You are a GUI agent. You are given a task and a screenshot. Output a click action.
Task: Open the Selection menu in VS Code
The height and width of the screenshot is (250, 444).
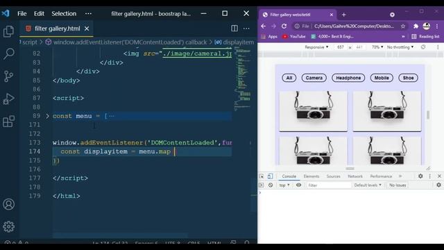(64, 14)
